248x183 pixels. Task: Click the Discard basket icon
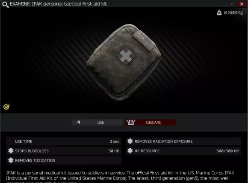click(x=131, y=122)
